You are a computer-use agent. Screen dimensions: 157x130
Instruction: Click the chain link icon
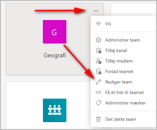(x=98, y=92)
